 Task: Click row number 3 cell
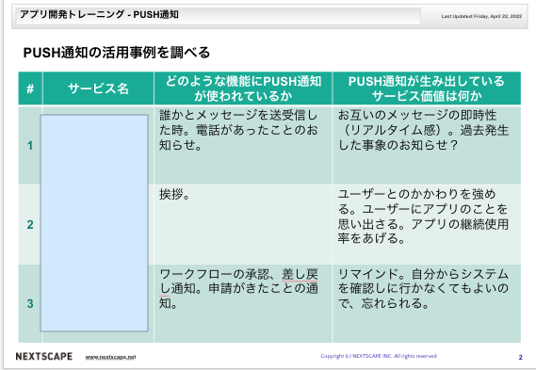(x=30, y=303)
